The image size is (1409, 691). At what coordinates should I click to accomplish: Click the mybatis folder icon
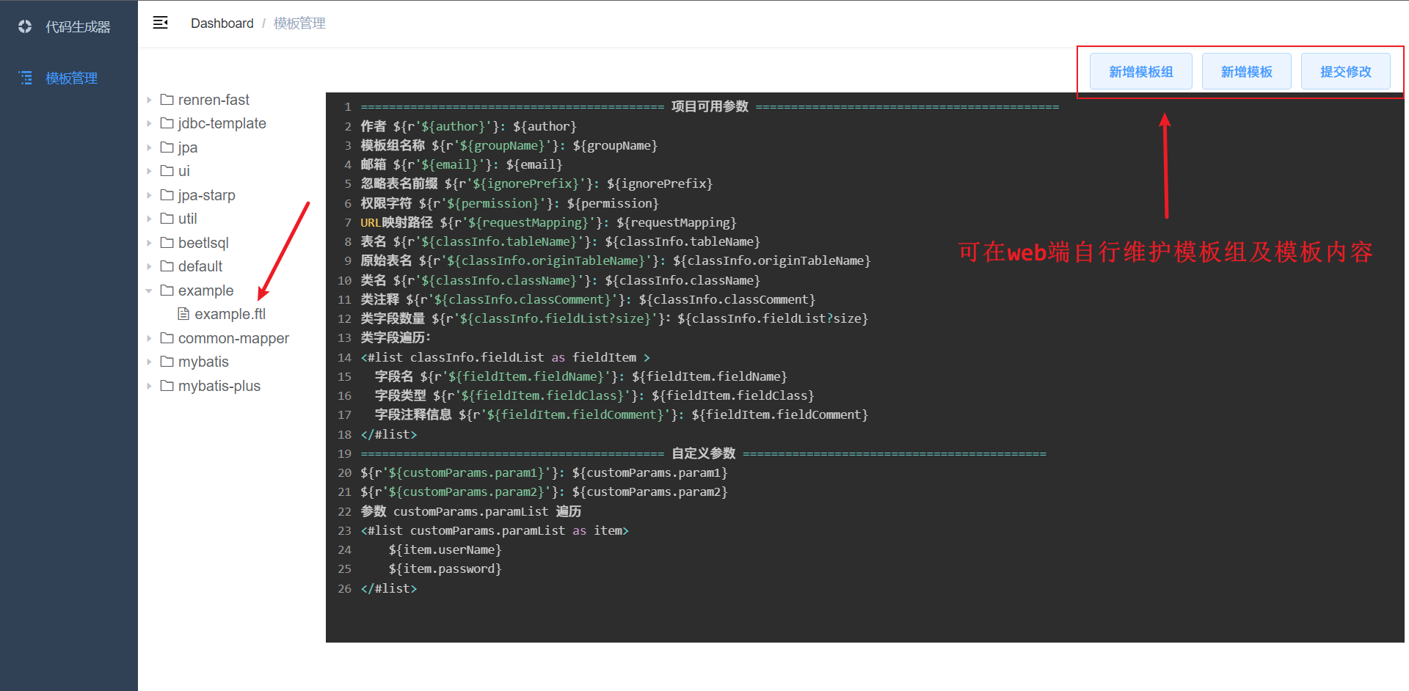coord(167,361)
